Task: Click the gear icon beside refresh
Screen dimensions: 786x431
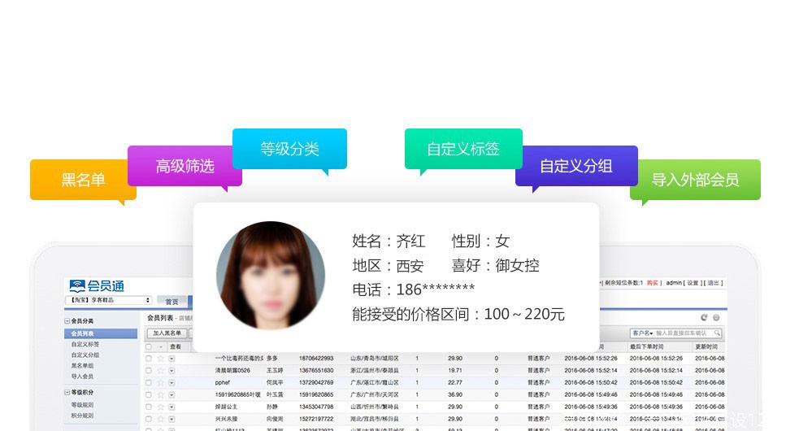Action: click(x=716, y=318)
